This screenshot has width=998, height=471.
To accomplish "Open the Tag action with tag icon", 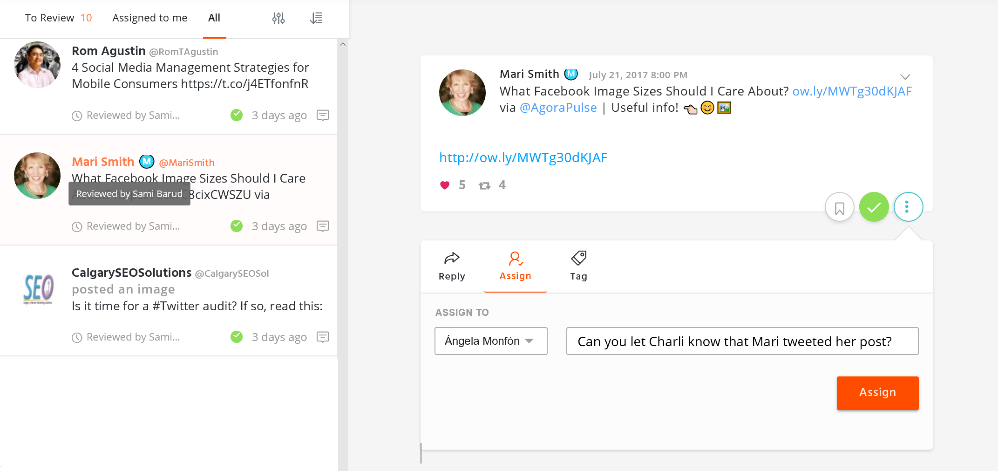I will tap(578, 266).
